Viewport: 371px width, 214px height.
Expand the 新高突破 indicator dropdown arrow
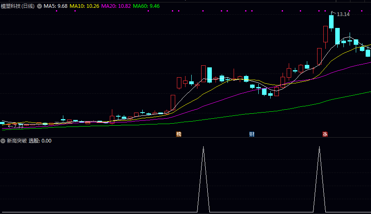click(x=3, y=141)
